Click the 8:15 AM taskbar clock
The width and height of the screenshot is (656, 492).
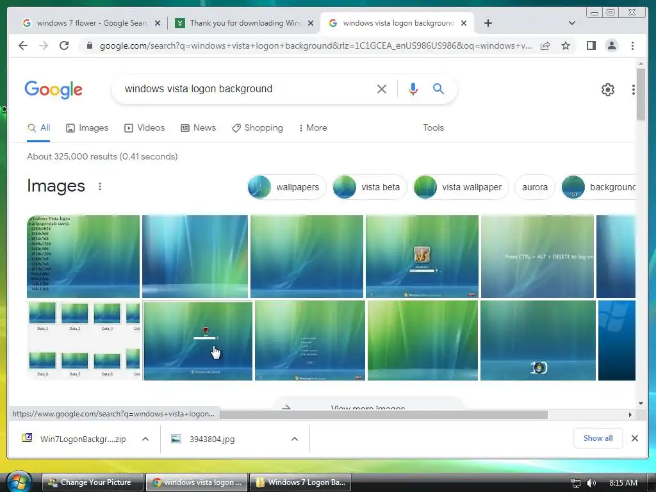[x=623, y=483]
